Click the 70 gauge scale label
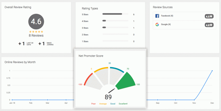221x111 pixels. [x=128, y=69]
